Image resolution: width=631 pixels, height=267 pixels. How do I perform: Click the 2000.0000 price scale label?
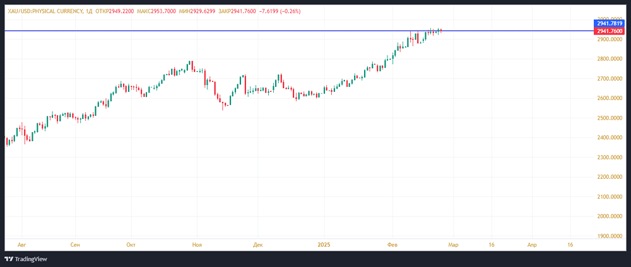tap(610, 216)
